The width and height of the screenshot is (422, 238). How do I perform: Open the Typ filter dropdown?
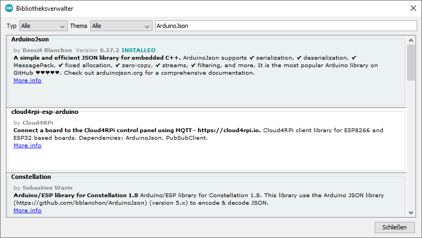click(x=43, y=26)
